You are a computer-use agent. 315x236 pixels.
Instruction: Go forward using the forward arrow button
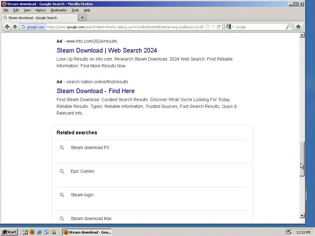[15, 27]
